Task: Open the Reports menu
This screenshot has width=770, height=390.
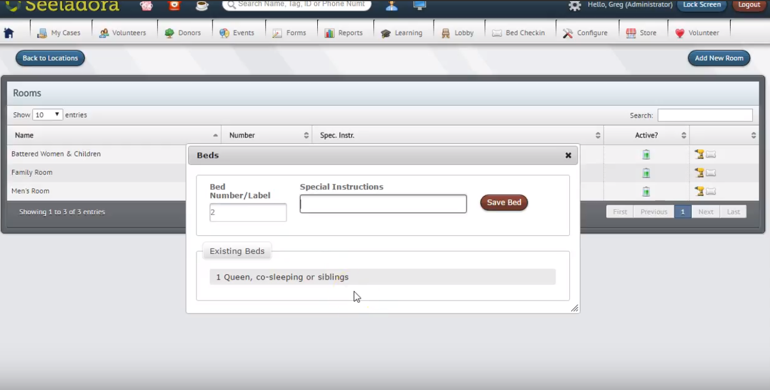Action: 343,33
